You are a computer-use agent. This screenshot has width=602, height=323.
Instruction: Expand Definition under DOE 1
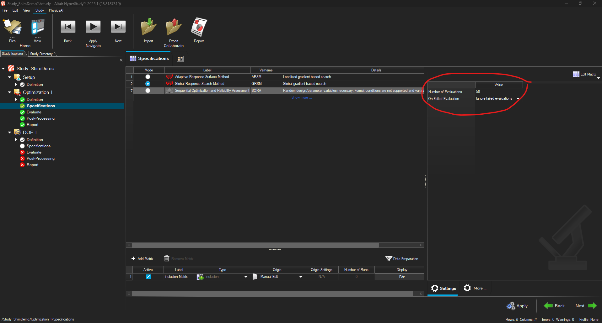tap(16, 140)
